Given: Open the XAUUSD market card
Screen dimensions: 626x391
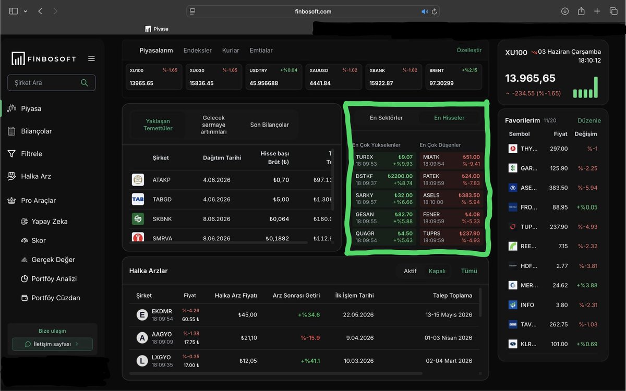Looking at the screenshot, I should point(334,77).
